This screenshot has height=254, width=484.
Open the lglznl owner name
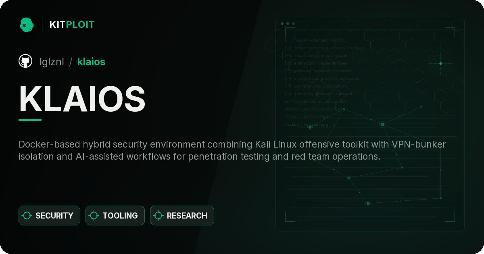tap(52, 62)
